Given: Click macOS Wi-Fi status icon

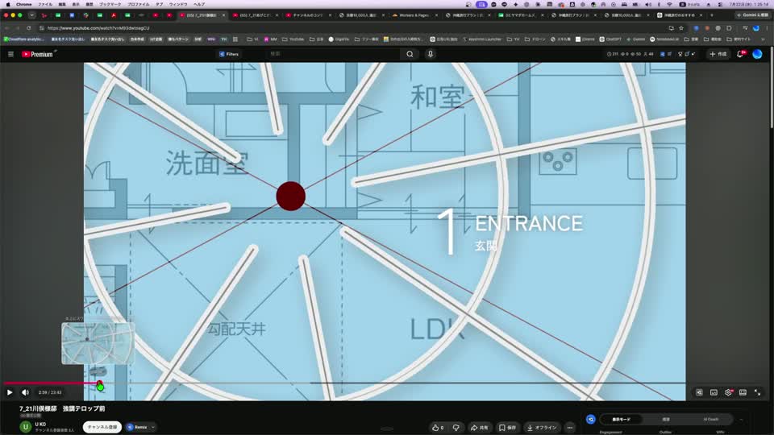Looking at the screenshot, I should [x=669, y=4].
